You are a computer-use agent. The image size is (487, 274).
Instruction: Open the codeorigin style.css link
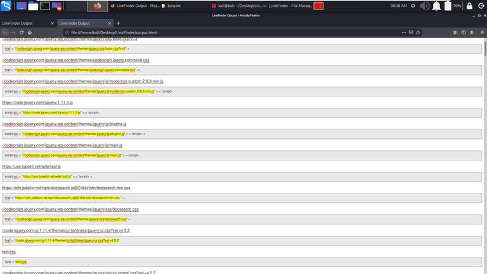click(75, 60)
